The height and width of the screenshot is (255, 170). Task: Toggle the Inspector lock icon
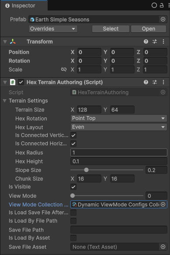pos(162,5)
